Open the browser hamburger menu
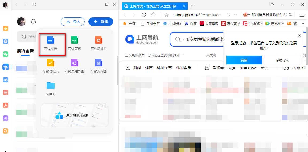This screenshot has height=152, width=308. click(302, 15)
